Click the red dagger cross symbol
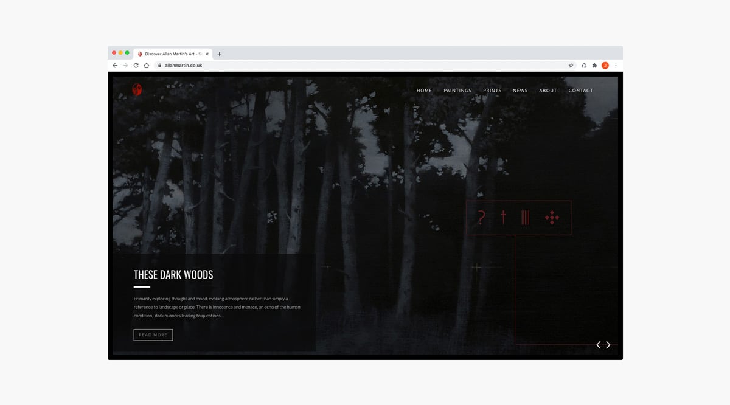 [503, 217]
